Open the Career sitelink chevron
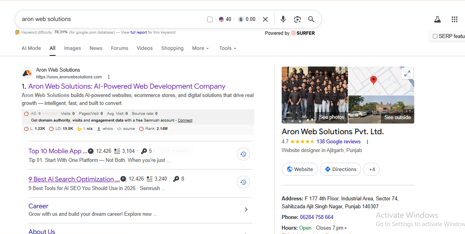Screen dimensions: 465x234 pos(246,209)
